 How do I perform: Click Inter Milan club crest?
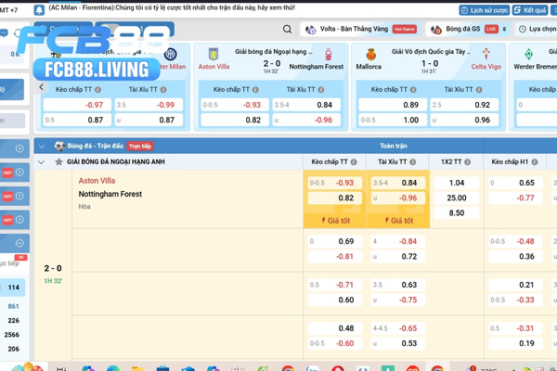coord(171,55)
